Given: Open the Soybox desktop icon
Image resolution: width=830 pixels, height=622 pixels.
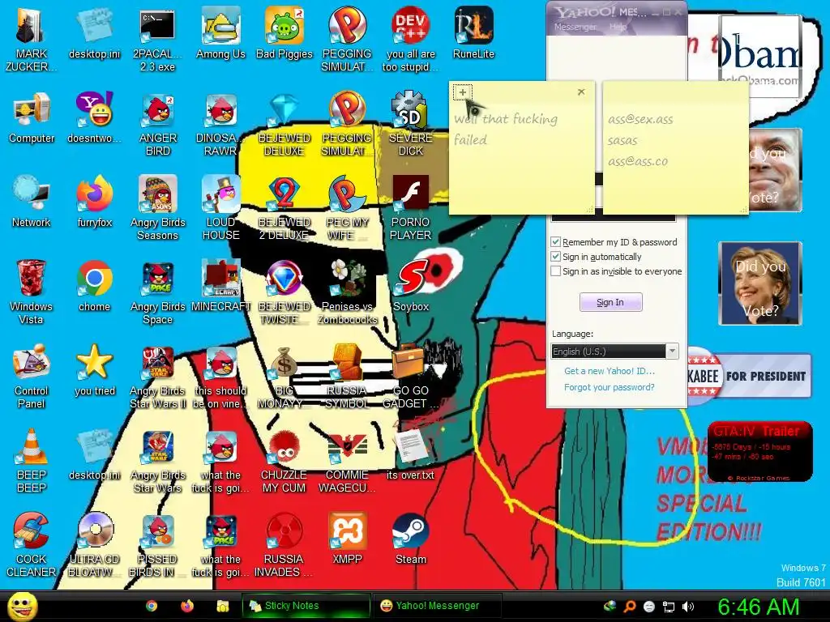Looking at the screenshot, I should point(411,286).
